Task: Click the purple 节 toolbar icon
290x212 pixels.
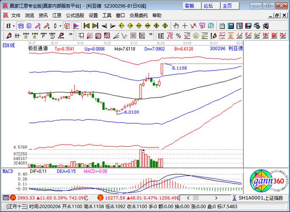Action: 202,26
